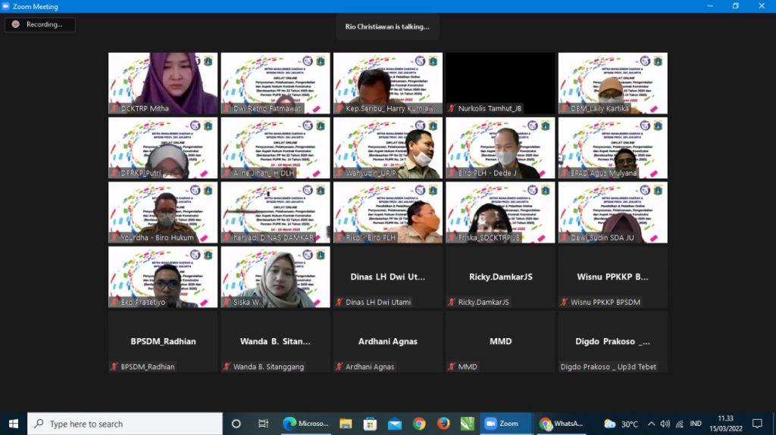776x435 pixels.
Task: Click the Digdo Prakoso participant tile
Action: (612, 341)
